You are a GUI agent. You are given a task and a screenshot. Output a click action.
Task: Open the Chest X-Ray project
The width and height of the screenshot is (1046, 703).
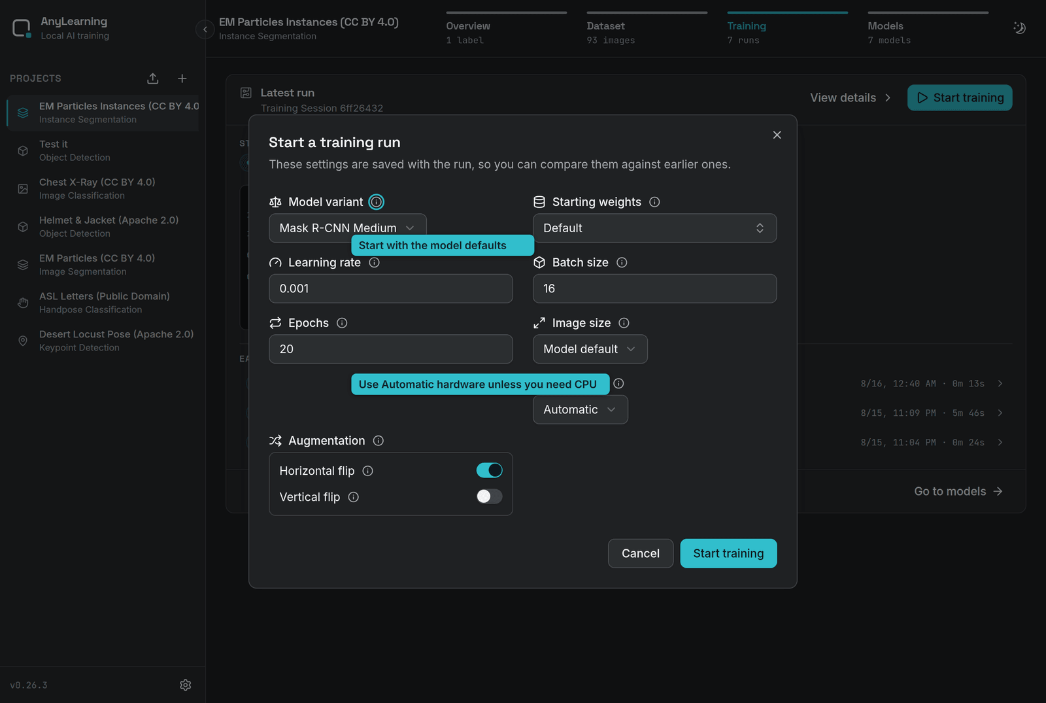pos(103,188)
